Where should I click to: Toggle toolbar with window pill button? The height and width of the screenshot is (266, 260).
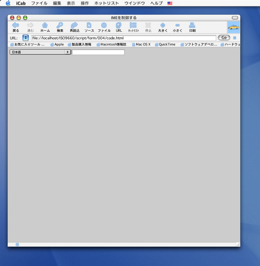pyautogui.click(x=235, y=18)
